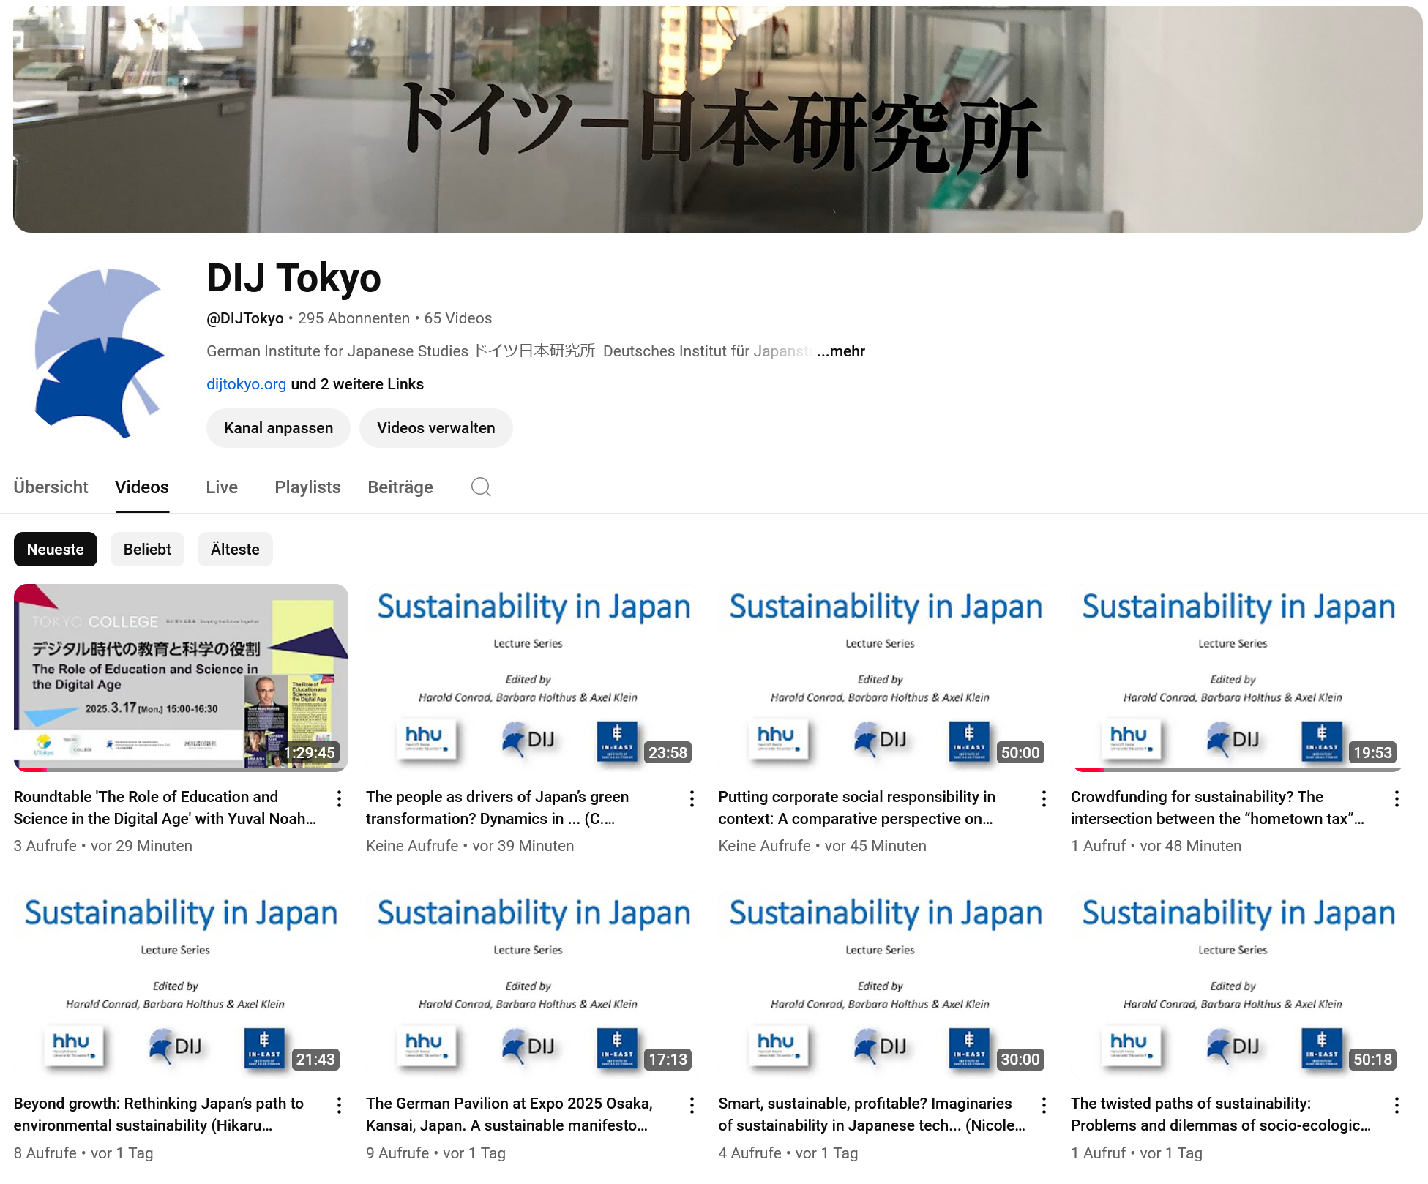Click '1 Aufruf • vor 48 Minuten' text

[x=1156, y=846]
